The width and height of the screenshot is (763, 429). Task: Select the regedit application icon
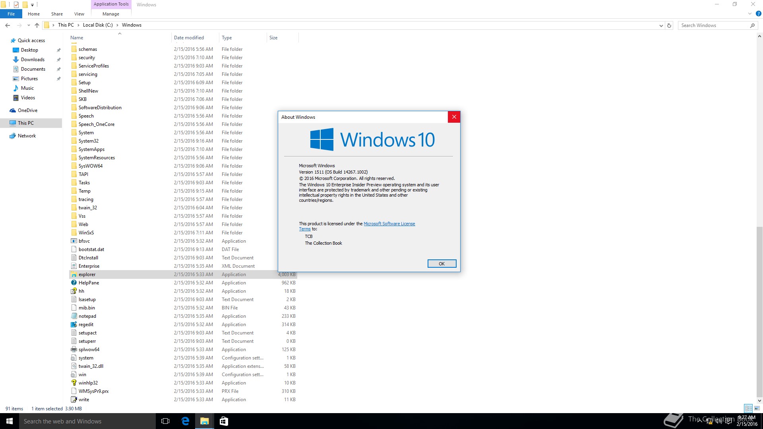pos(74,325)
